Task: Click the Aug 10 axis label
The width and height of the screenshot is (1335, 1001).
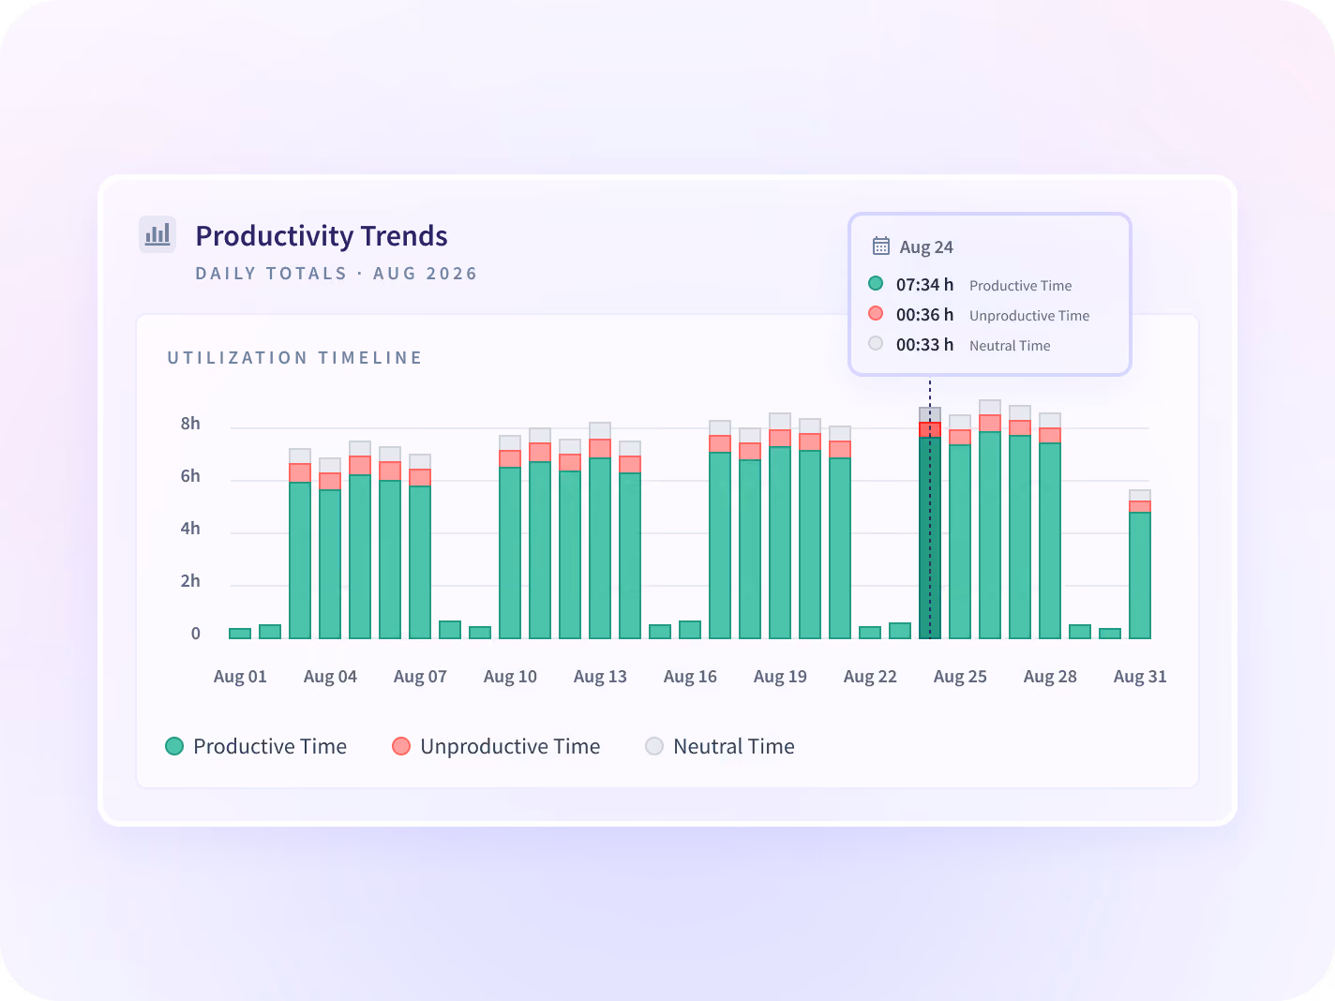Action: point(510,677)
